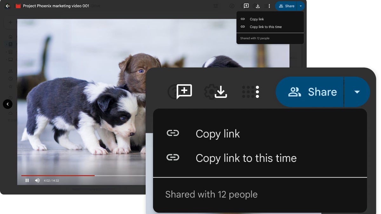The image size is (381, 214).
Task: Expand the small Share button dropdown arrow
Action: (x=301, y=6)
